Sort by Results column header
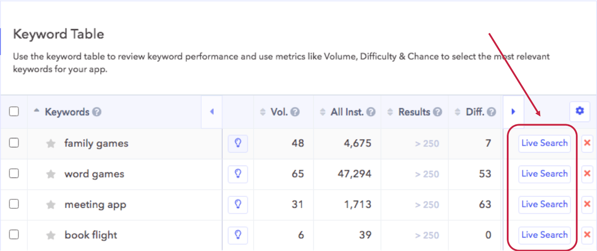Screen dimensions: 597x251 (414, 112)
